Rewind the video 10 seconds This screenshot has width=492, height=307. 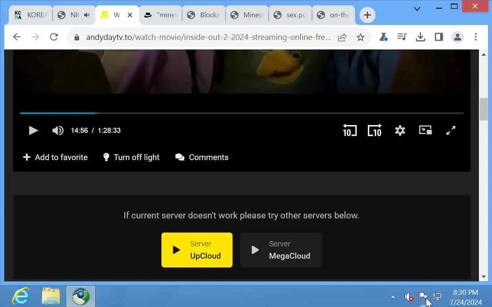coord(349,130)
